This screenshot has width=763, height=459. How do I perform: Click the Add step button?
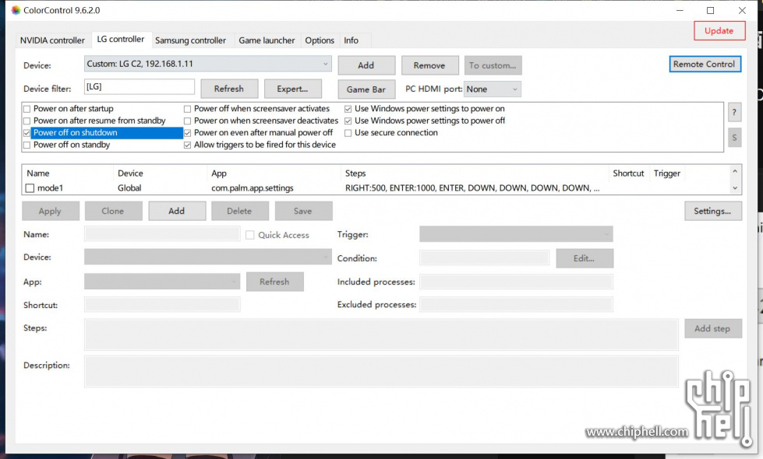pyautogui.click(x=713, y=328)
